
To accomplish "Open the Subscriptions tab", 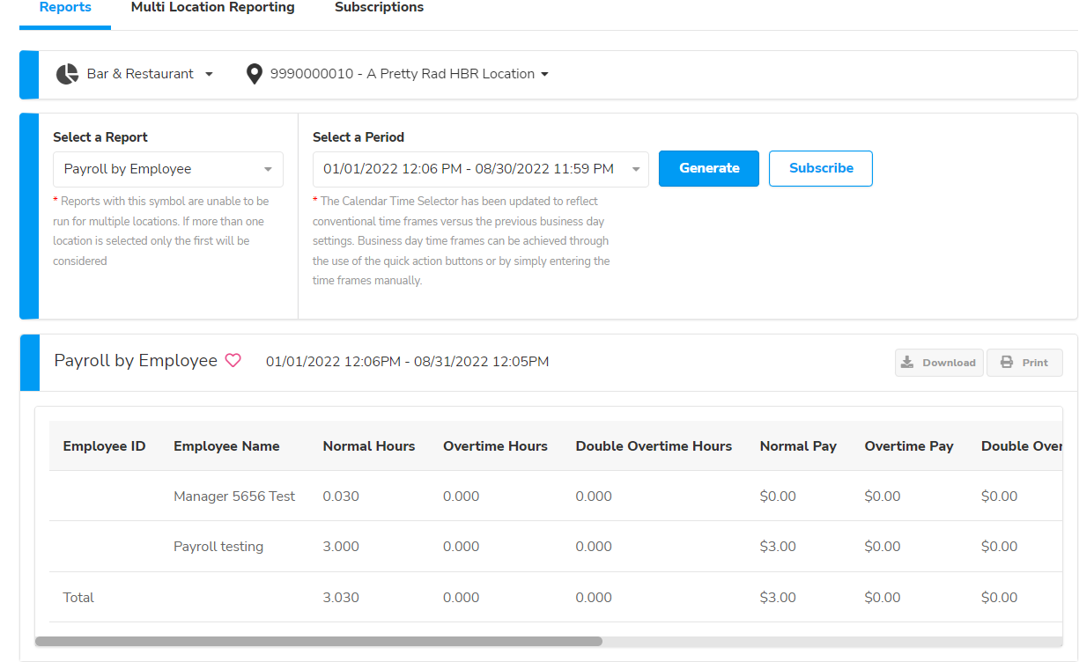I will (379, 7).
